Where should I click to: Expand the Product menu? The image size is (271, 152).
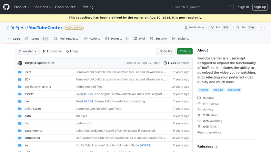(x=22, y=7)
